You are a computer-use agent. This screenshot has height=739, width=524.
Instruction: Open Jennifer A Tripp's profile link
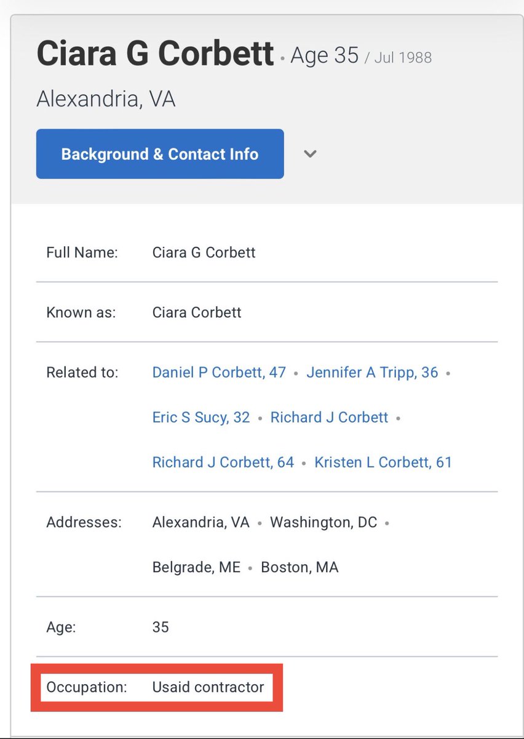372,373
